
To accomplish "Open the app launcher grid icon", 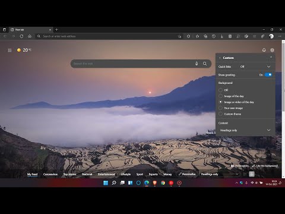I will click(9, 51).
